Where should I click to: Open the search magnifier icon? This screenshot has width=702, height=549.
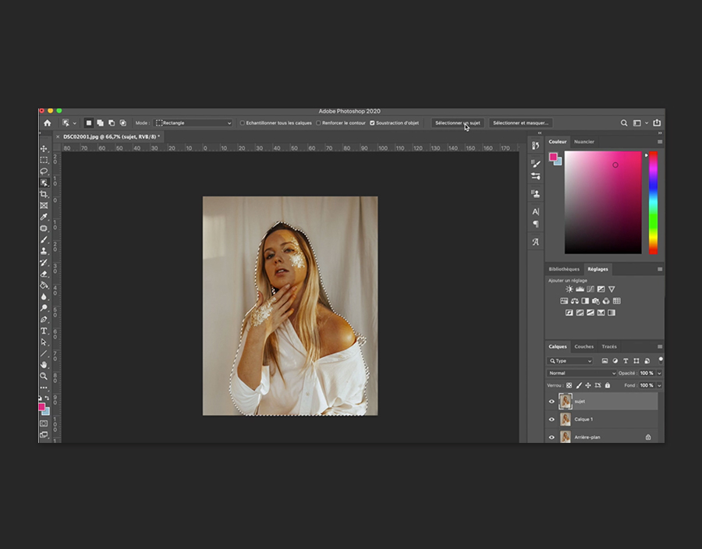[x=624, y=123]
